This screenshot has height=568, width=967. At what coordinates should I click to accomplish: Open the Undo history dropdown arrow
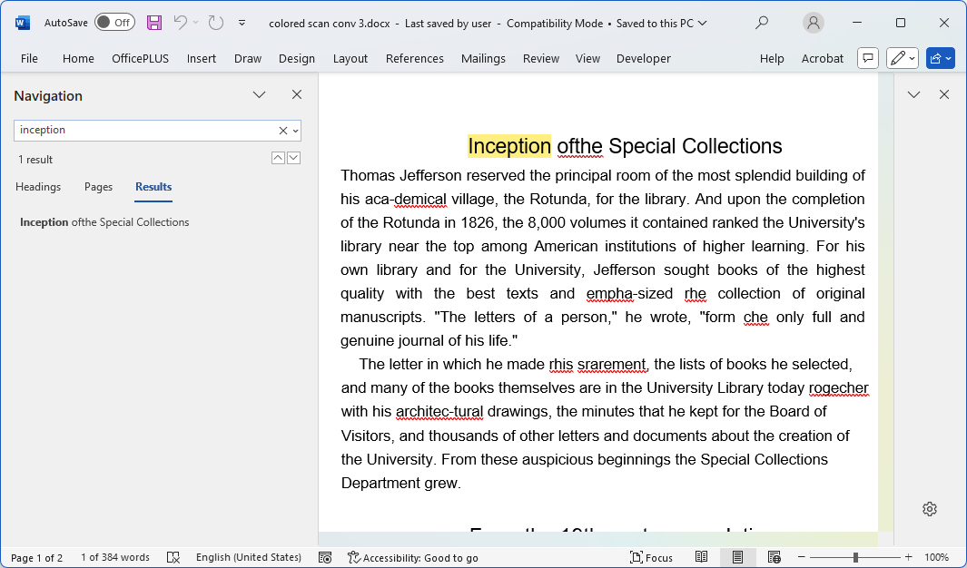pyautogui.click(x=195, y=23)
